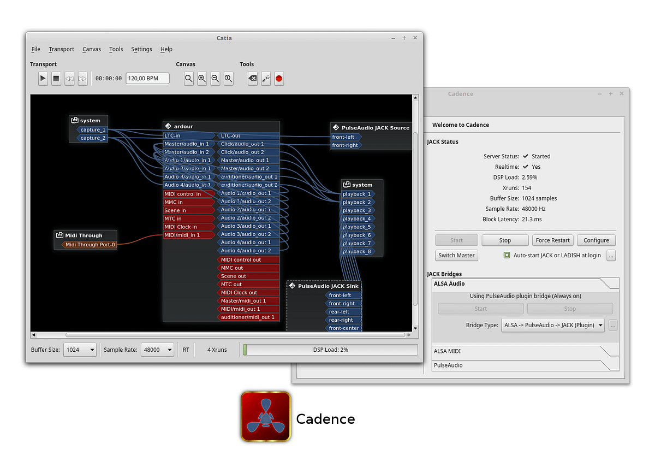655x449 pixels.
Task: Click the Force Restart button
Action: click(552, 240)
